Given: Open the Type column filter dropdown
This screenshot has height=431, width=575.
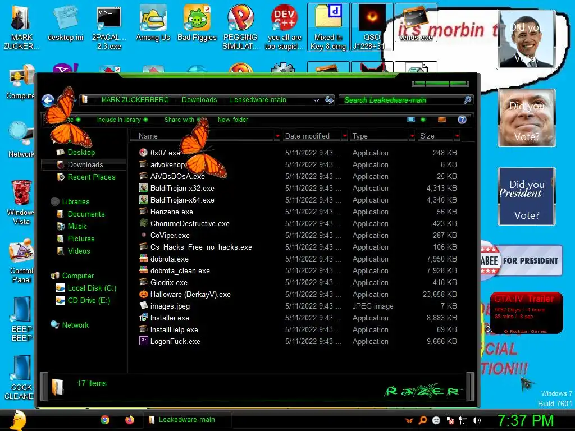Looking at the screenshot, I should click(x=412, y=136).
